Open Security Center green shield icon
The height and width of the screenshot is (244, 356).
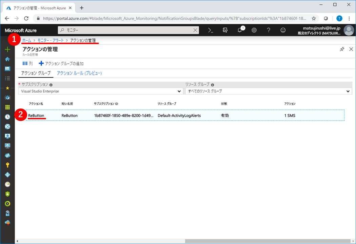pos(7,194)
